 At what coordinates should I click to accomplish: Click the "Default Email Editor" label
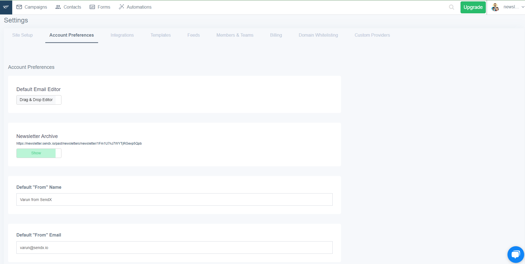[x=39, y=89]
